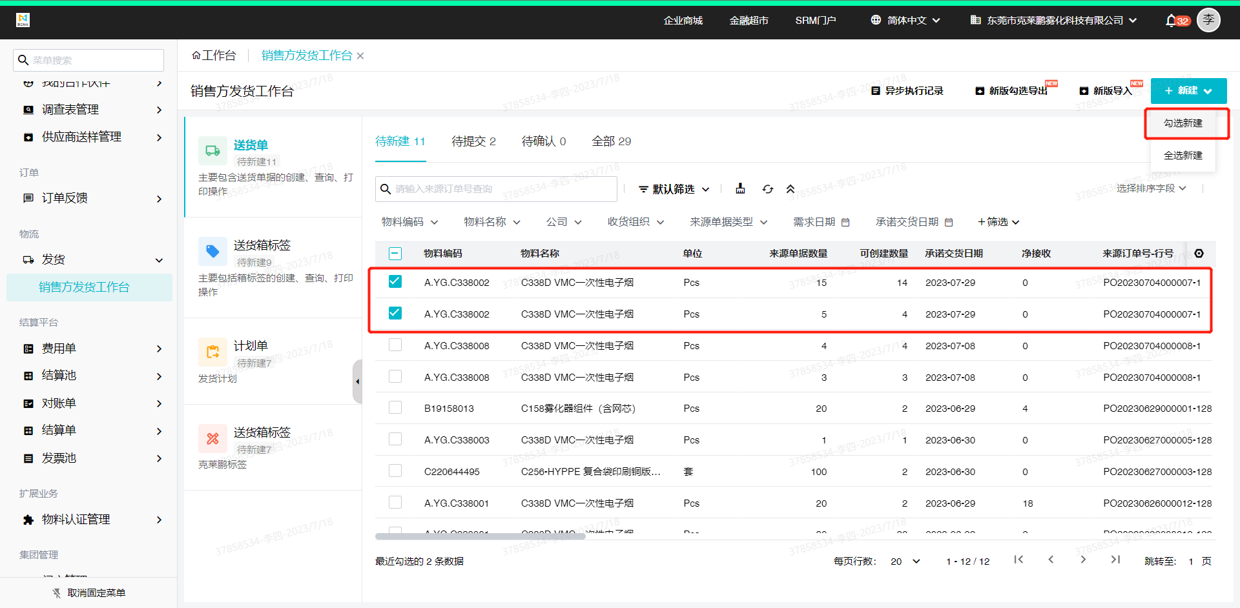1240x608 pixels.
Task: Open SRM门户 link
Action: pyautogui.click(x=816, y=21)
